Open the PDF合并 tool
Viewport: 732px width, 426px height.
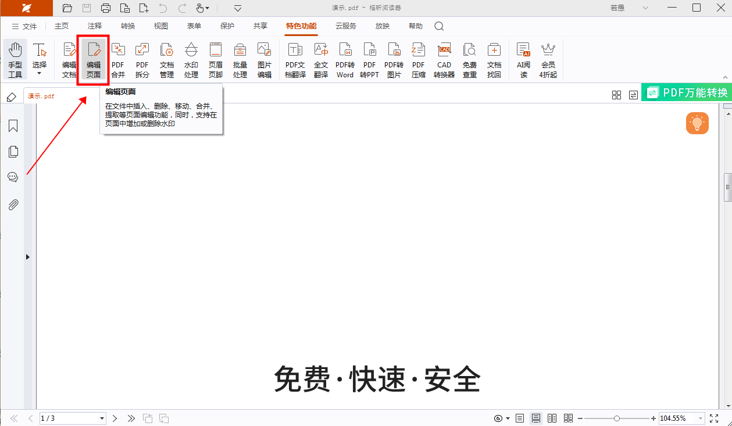[x=118, y=58]
